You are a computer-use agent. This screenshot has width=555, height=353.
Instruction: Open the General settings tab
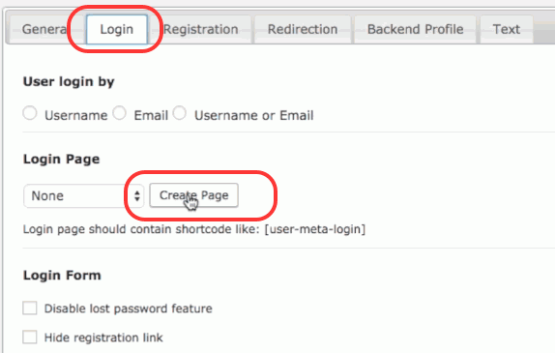pos(44,29)
